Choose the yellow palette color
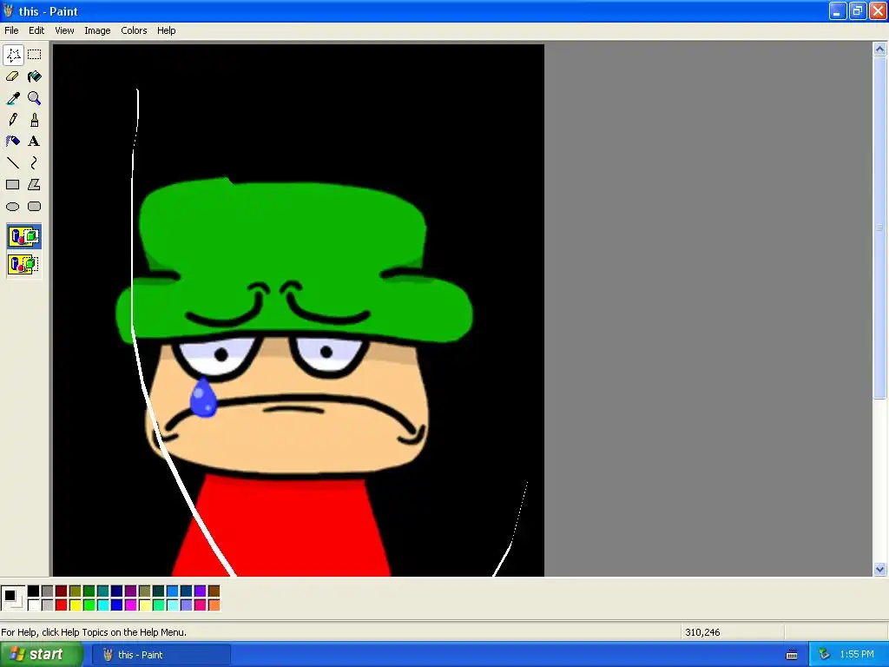This screenshot has width=889, height=667. click(x=76, y=605)
